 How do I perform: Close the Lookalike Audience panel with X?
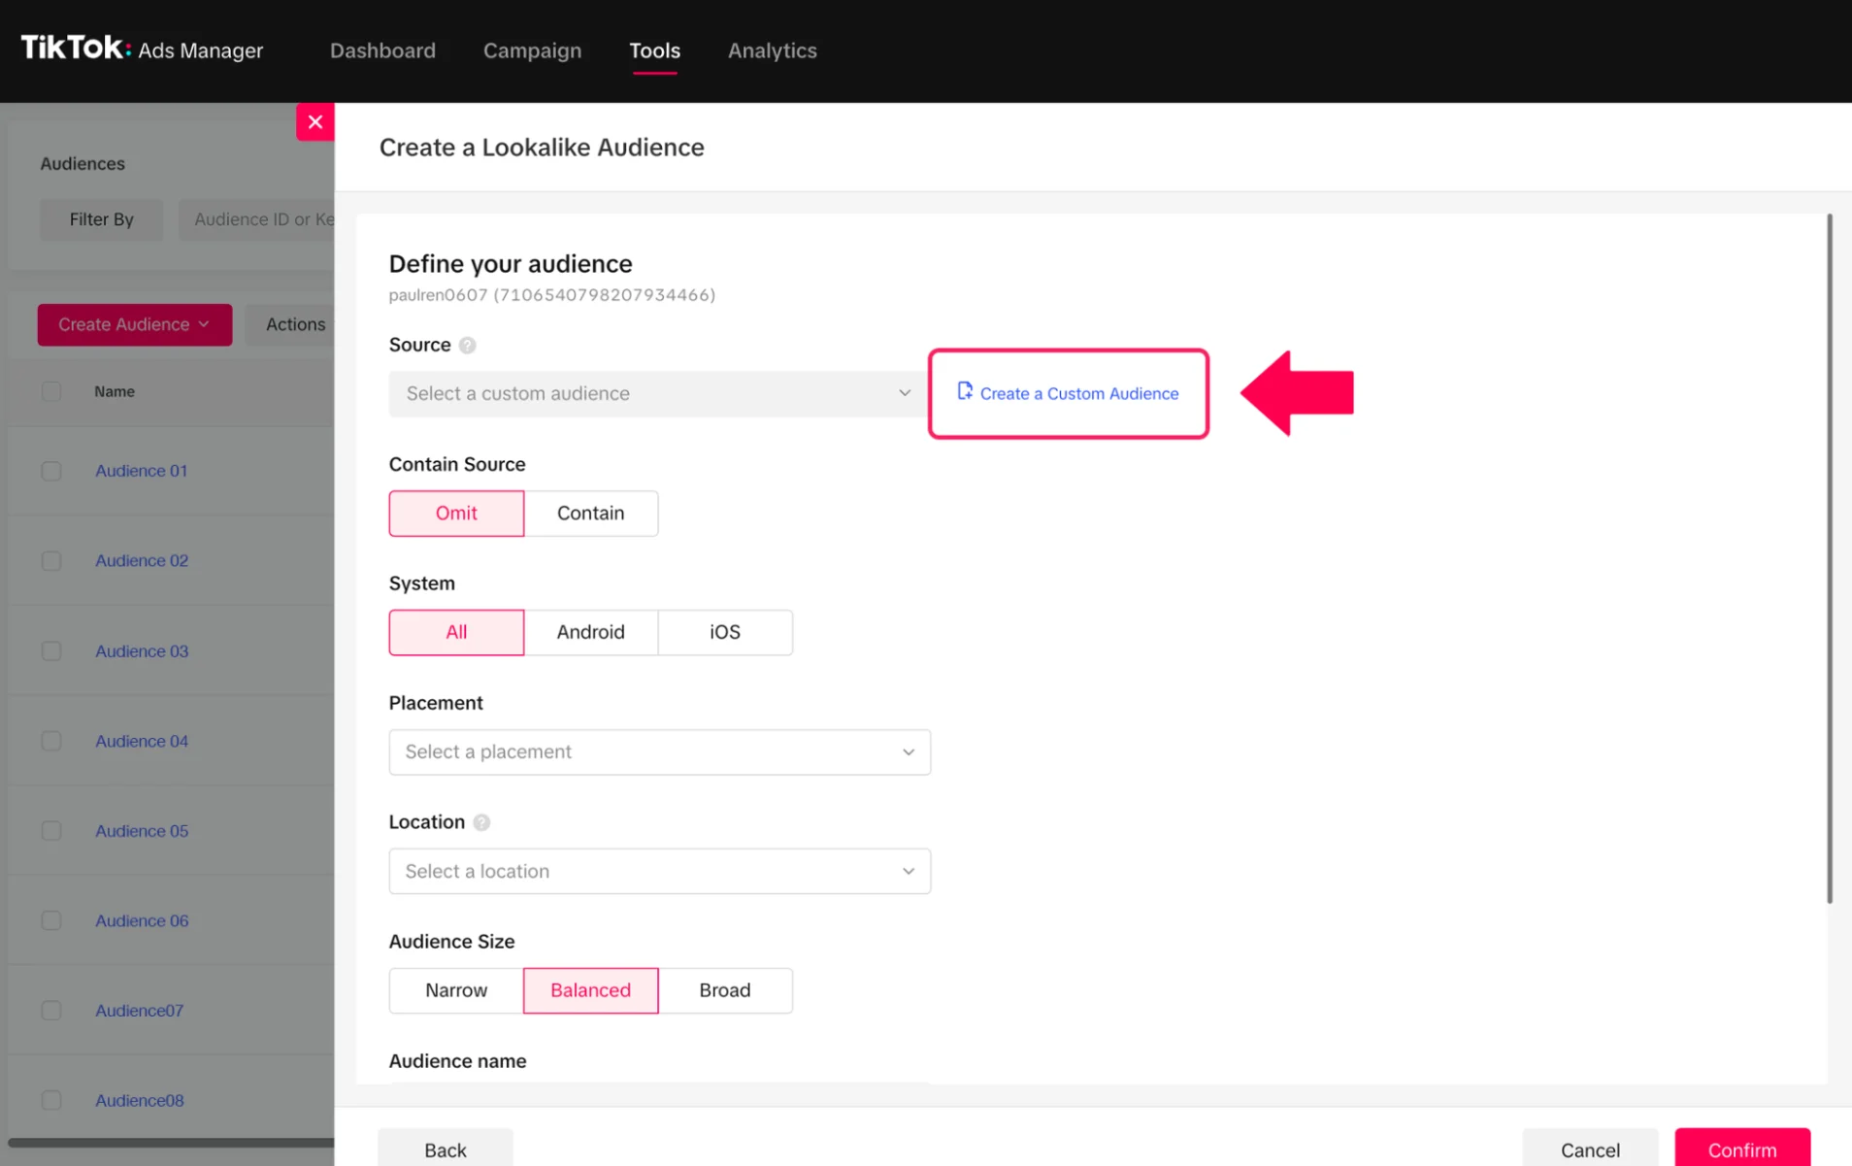point(314,122)
